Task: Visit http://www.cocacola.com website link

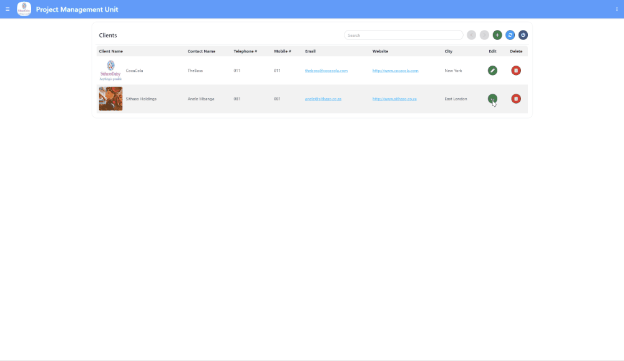Action: [x=395, y=71]
